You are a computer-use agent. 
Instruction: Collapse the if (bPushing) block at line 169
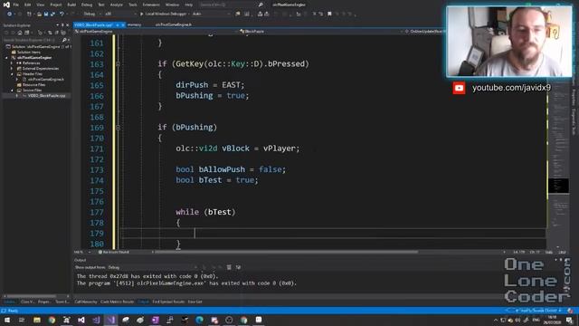tap(118, 128)
